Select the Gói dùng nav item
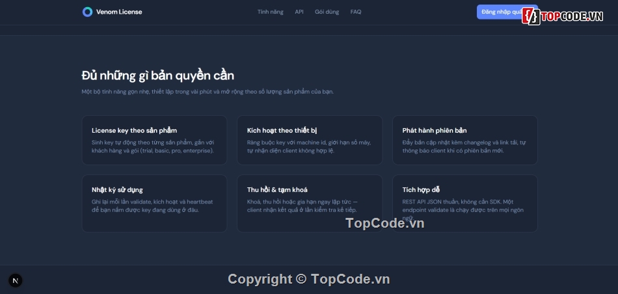The width and height of the screenshot is (618, 294). click(327, 12)
